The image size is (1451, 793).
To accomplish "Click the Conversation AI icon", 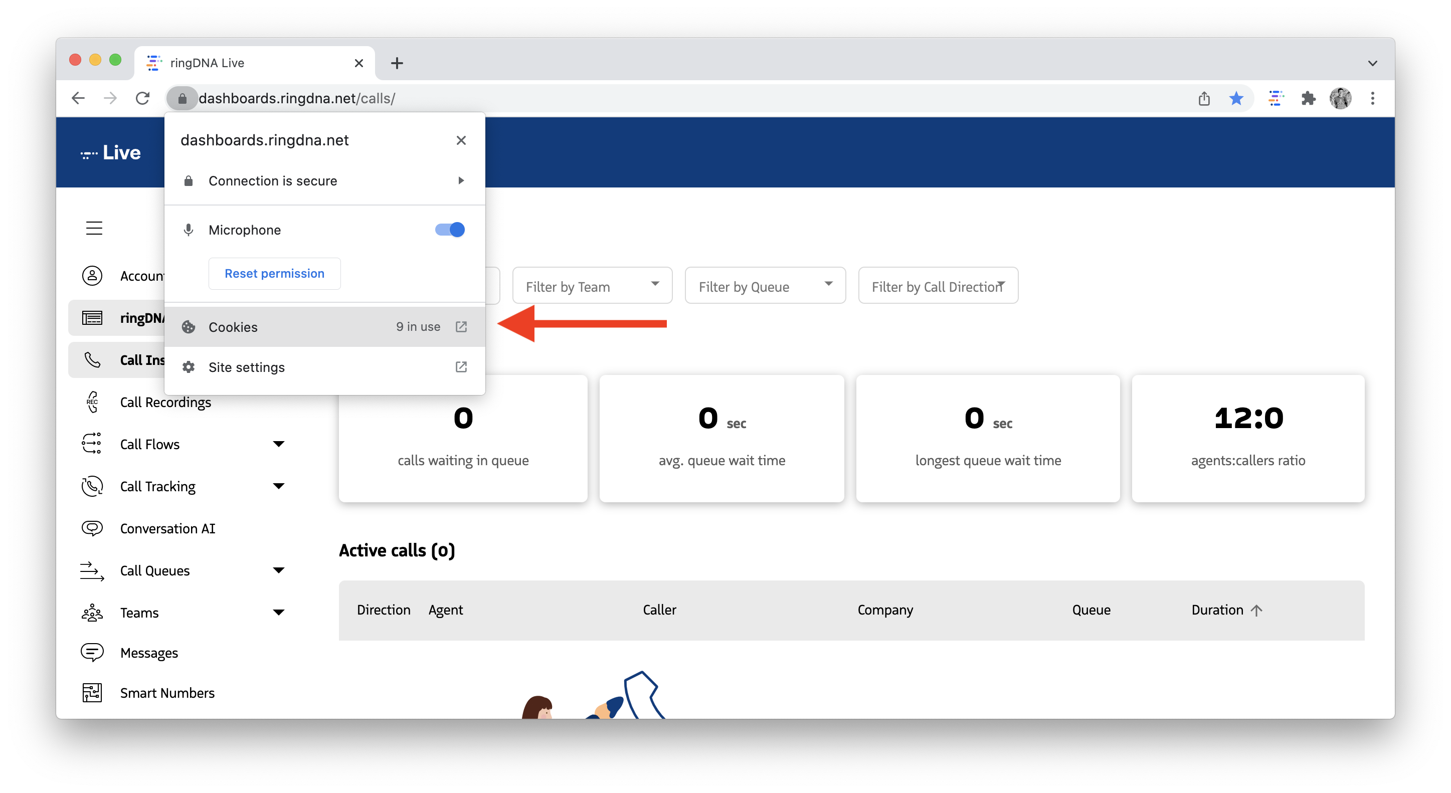I will tap(92, 528).
